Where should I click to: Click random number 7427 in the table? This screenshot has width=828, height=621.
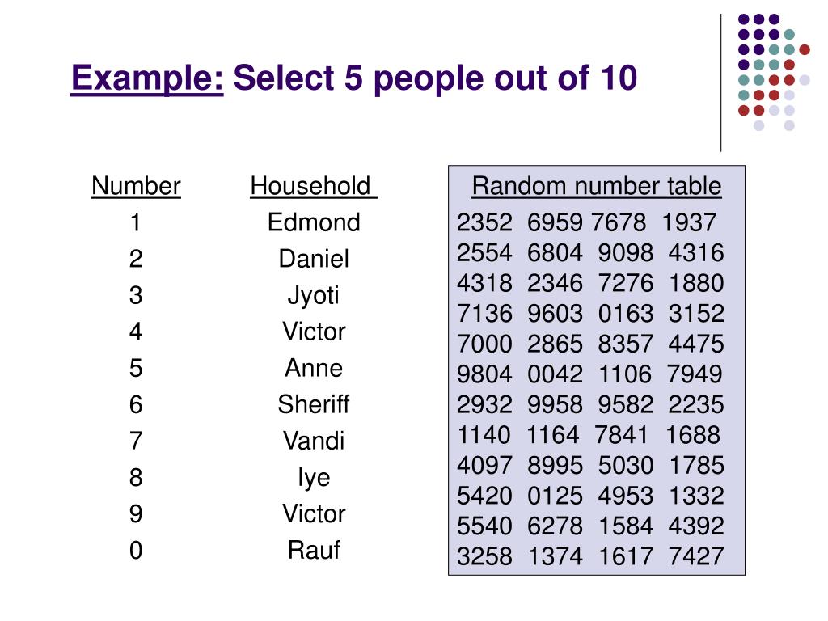click(695, 556)
